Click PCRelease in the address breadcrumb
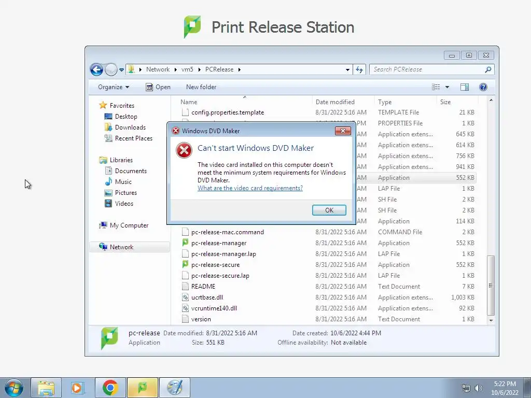Image resolution: width=531 pixels, height=398 pixels. click(x=219, y=69)
